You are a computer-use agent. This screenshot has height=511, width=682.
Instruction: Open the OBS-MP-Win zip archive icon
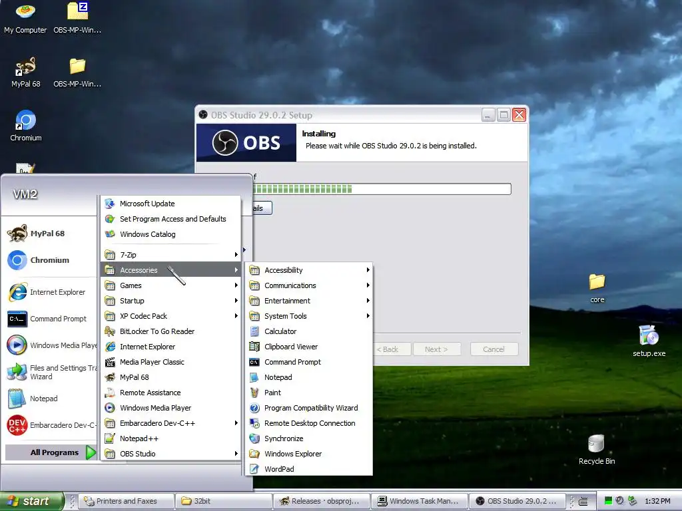(x=77, y=18)
